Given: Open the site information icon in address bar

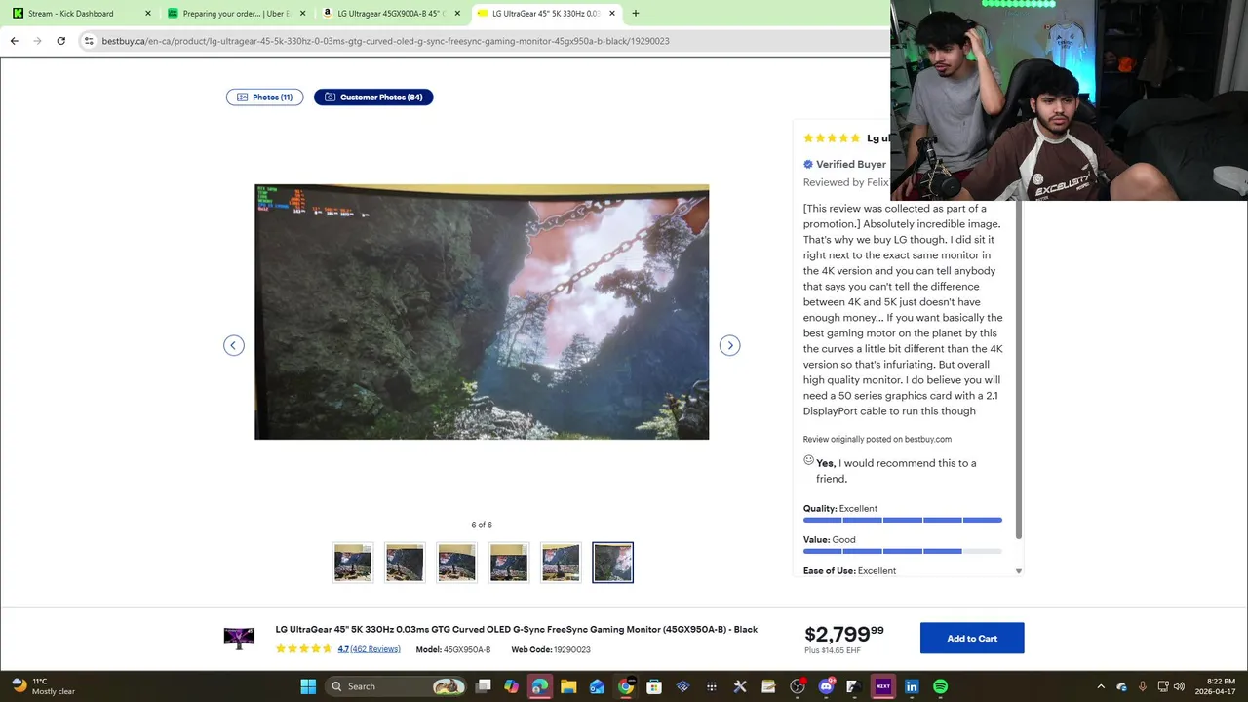Looking at the screenshot, I should [x=89, y=41].
